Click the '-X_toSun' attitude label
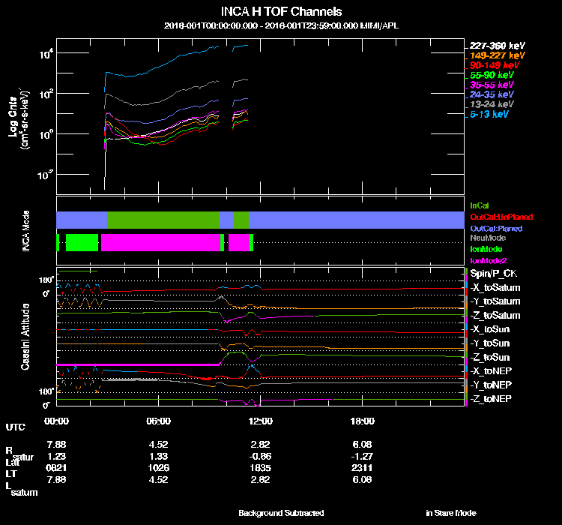 [489, 329]
